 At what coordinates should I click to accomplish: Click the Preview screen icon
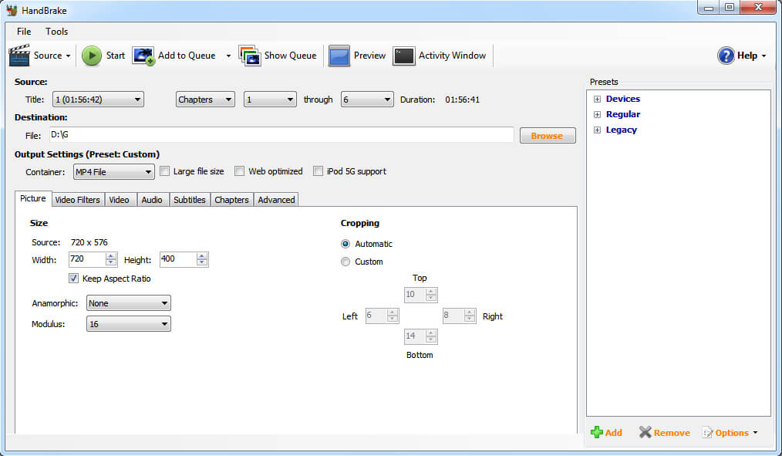[x=339, y=56]
